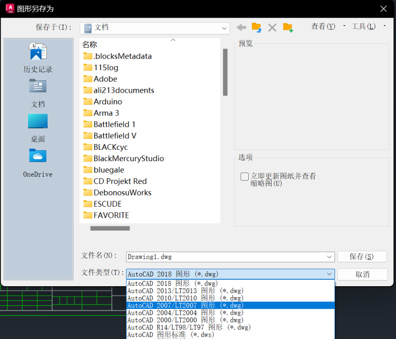Select the Battlefield 1 folder
This screenshot has width=396, height=339.
(109, 124)
